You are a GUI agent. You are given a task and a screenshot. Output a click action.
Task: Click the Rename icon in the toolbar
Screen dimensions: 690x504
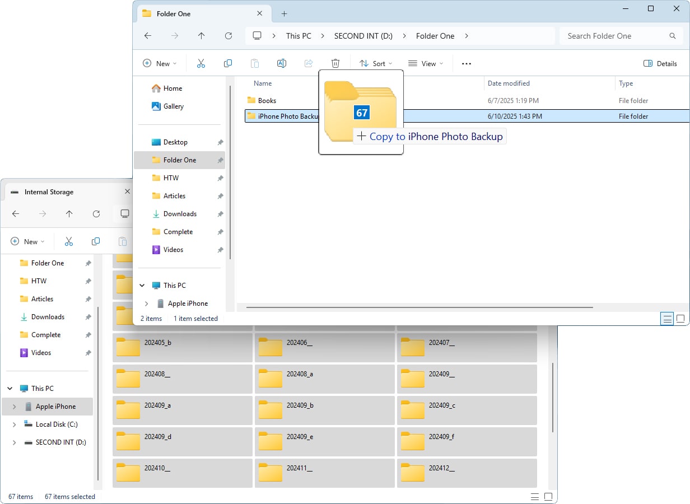[282, 63]
